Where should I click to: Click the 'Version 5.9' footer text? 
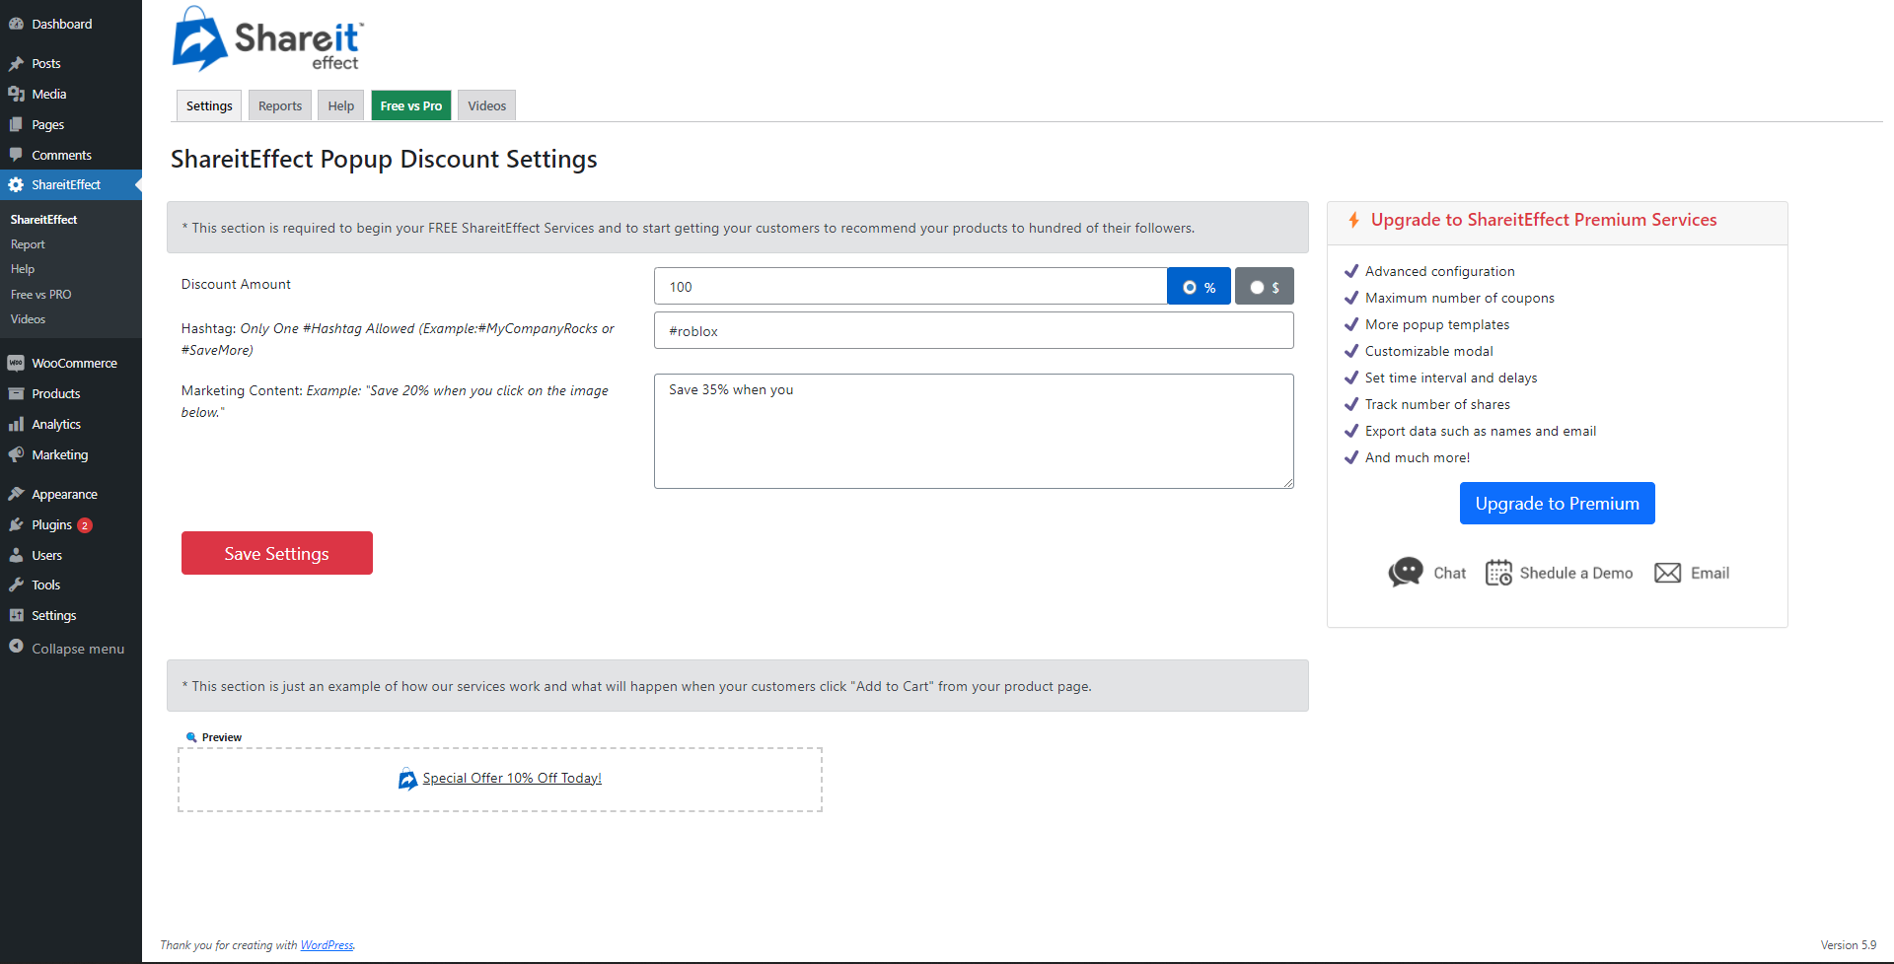coord(1849,945)
